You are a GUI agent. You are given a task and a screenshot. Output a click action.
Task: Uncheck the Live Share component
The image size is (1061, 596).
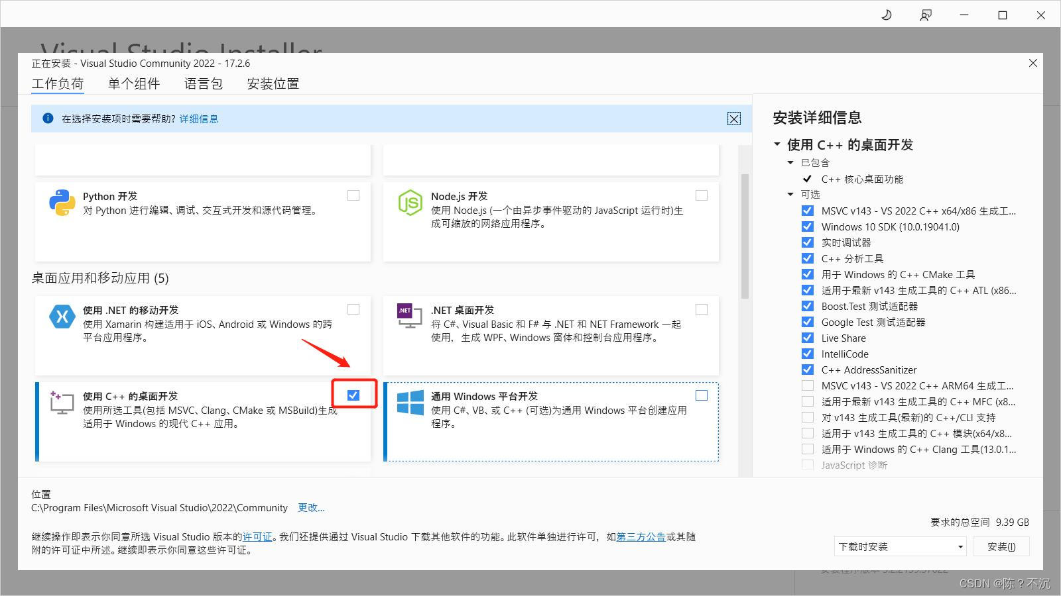807,338
